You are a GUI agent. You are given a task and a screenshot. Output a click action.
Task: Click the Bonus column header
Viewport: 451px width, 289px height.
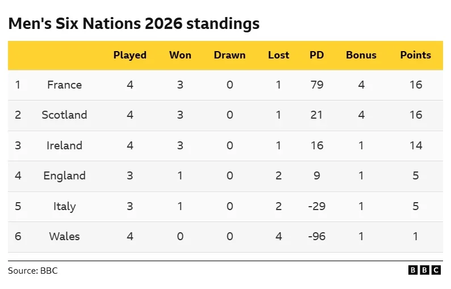(361, 55)
